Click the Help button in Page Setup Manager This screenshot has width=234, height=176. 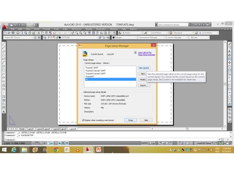146,120
